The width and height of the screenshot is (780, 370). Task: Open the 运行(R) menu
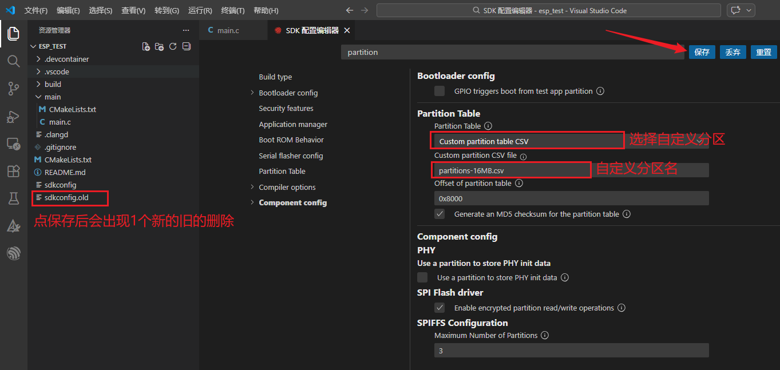(x=200, y=10)
